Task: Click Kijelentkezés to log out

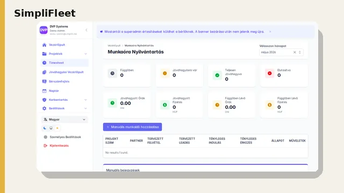Action: 59,145
